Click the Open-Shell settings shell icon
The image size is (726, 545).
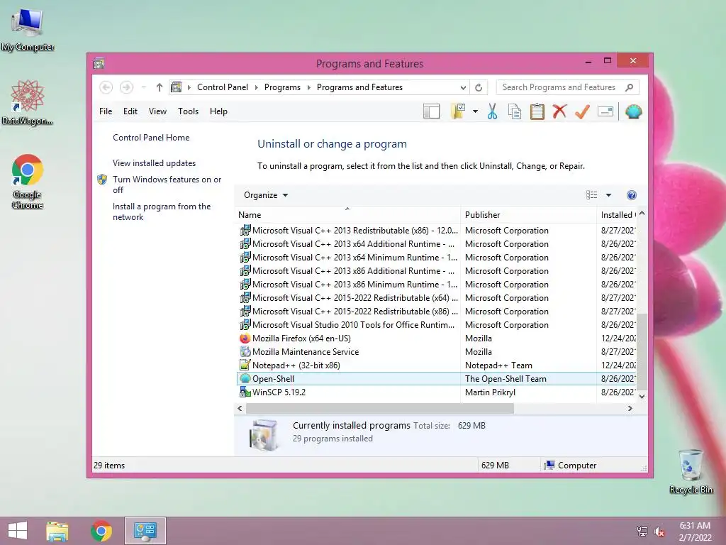coord(633,111)
